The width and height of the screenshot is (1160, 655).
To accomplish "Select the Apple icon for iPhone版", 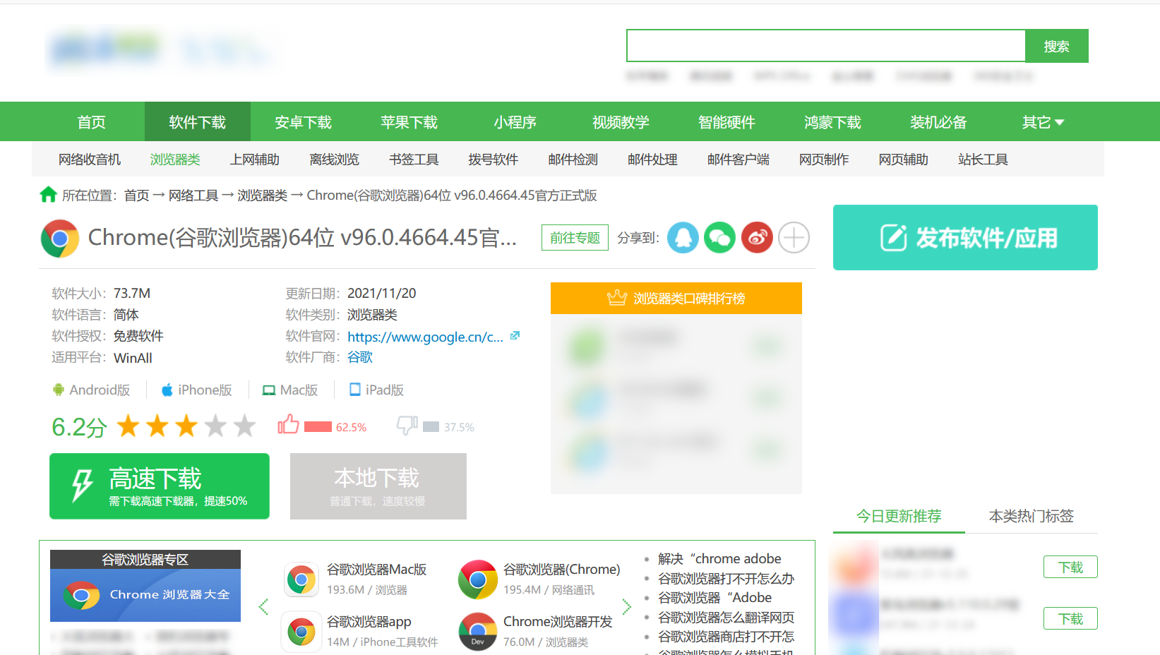I will click(x=167, y=389).
